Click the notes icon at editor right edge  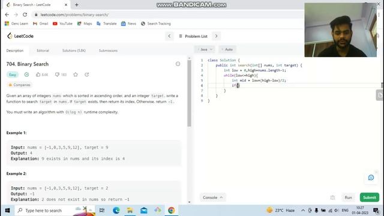pyautogui.click(x=380, y=95)
